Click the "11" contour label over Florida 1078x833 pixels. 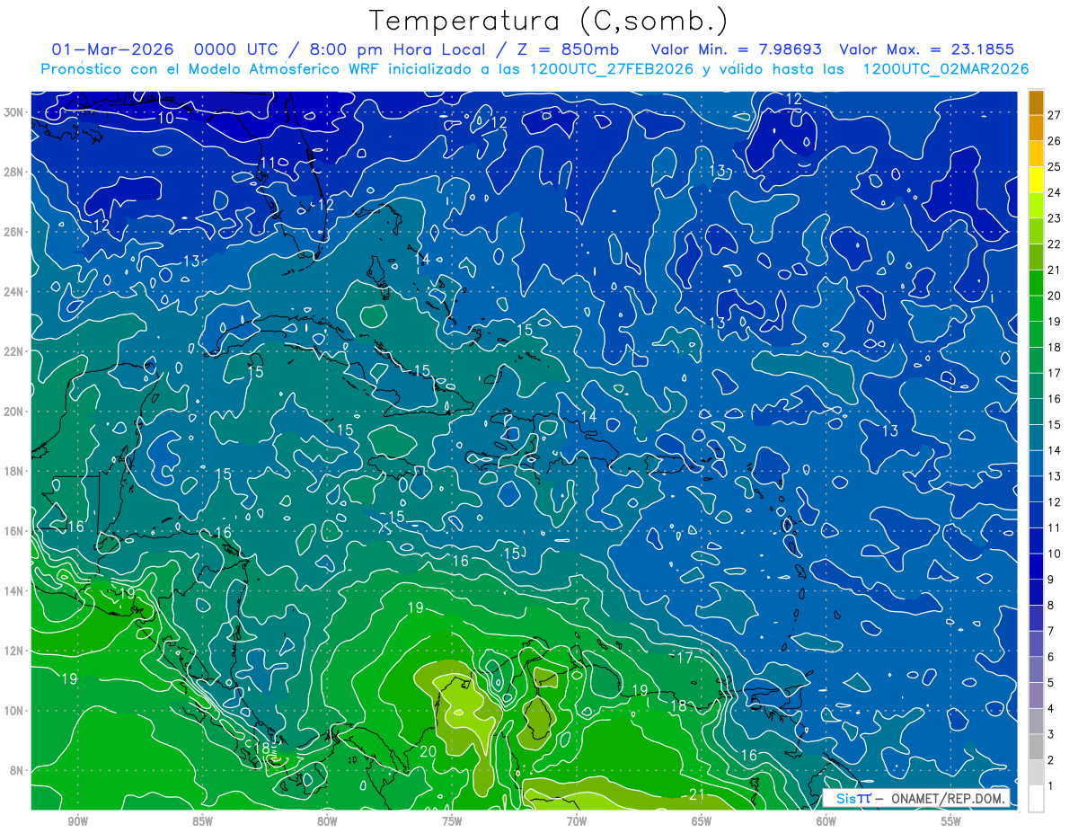tap(268, 163)
